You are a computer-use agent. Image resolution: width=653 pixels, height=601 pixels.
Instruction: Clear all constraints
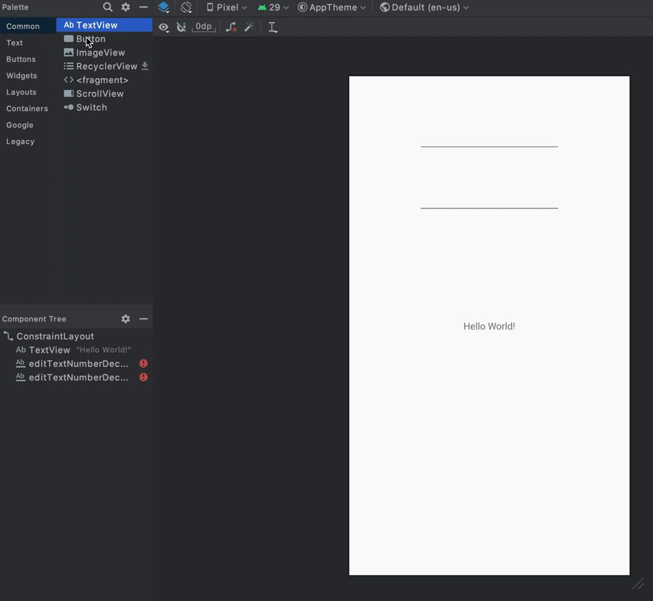point(231,27)
